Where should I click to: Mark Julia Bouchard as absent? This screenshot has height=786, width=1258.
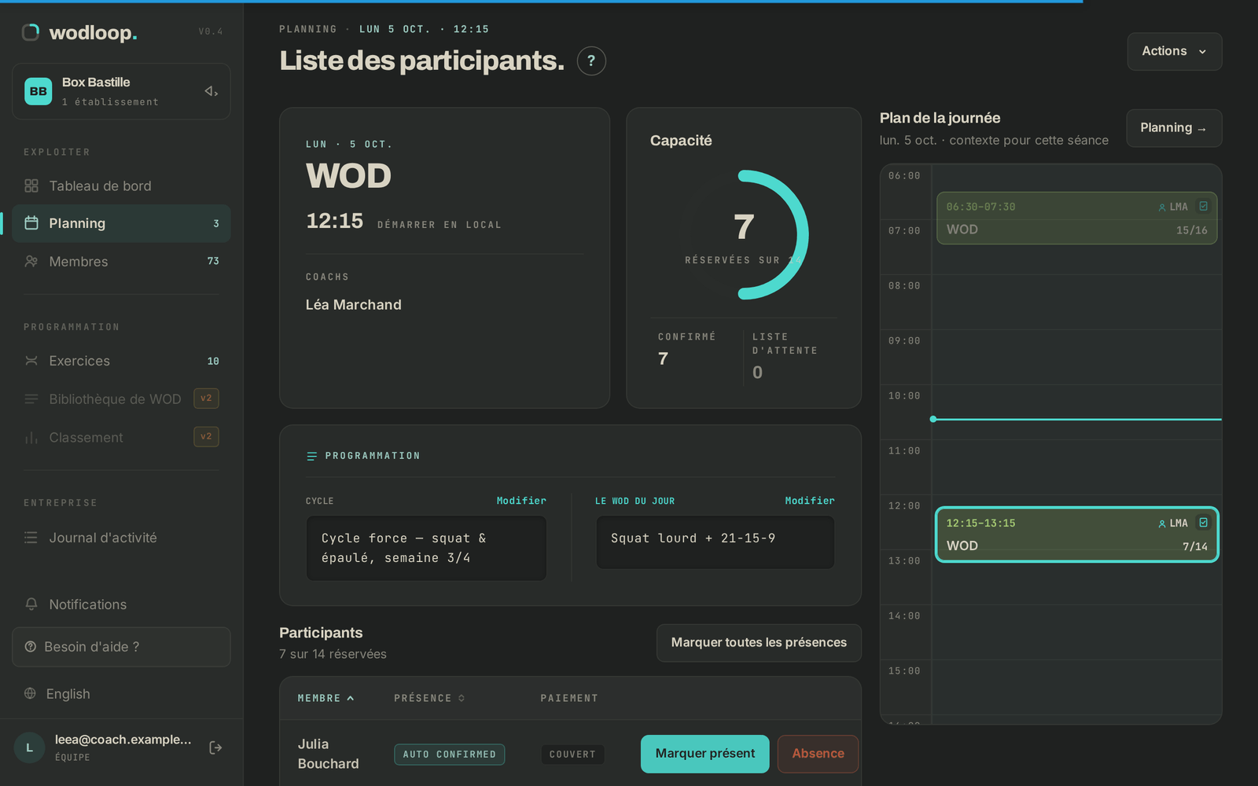click(818, 754)
